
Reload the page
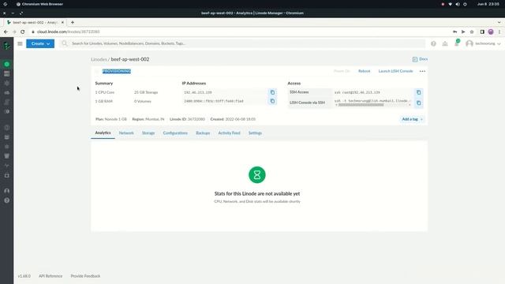click(23, 32)
